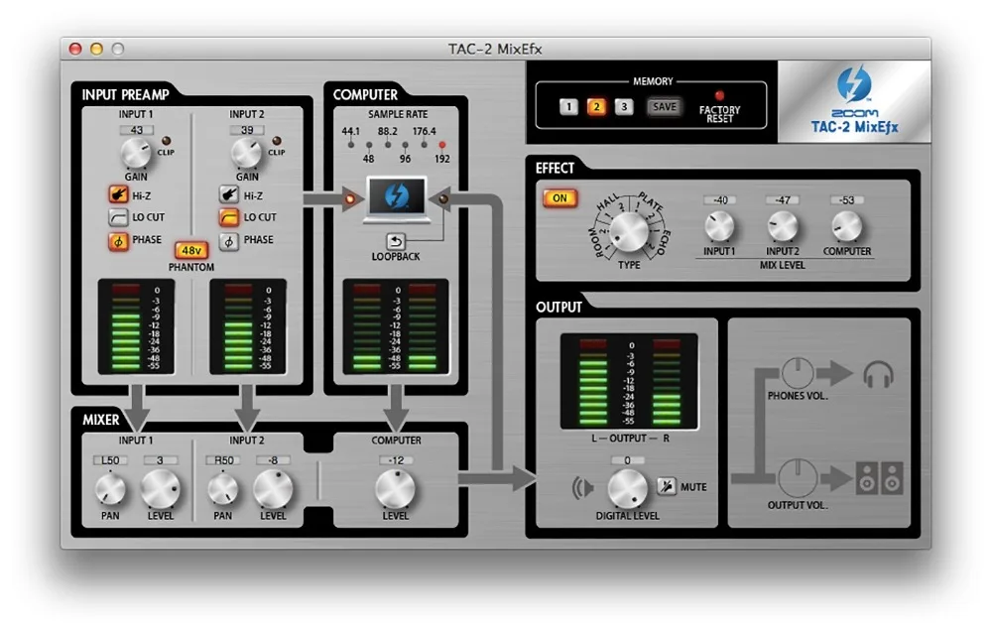
Task: Click the Computer stereo level meter
Action: (396, 326)
